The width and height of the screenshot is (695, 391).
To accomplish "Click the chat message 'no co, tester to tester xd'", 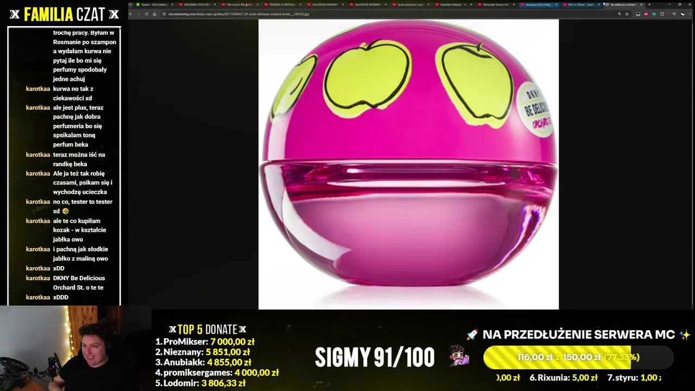I will point(83,206).
